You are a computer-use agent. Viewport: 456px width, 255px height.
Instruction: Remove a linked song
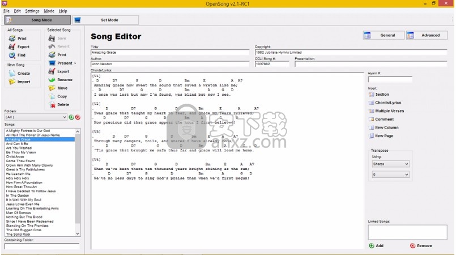[421, 246]
